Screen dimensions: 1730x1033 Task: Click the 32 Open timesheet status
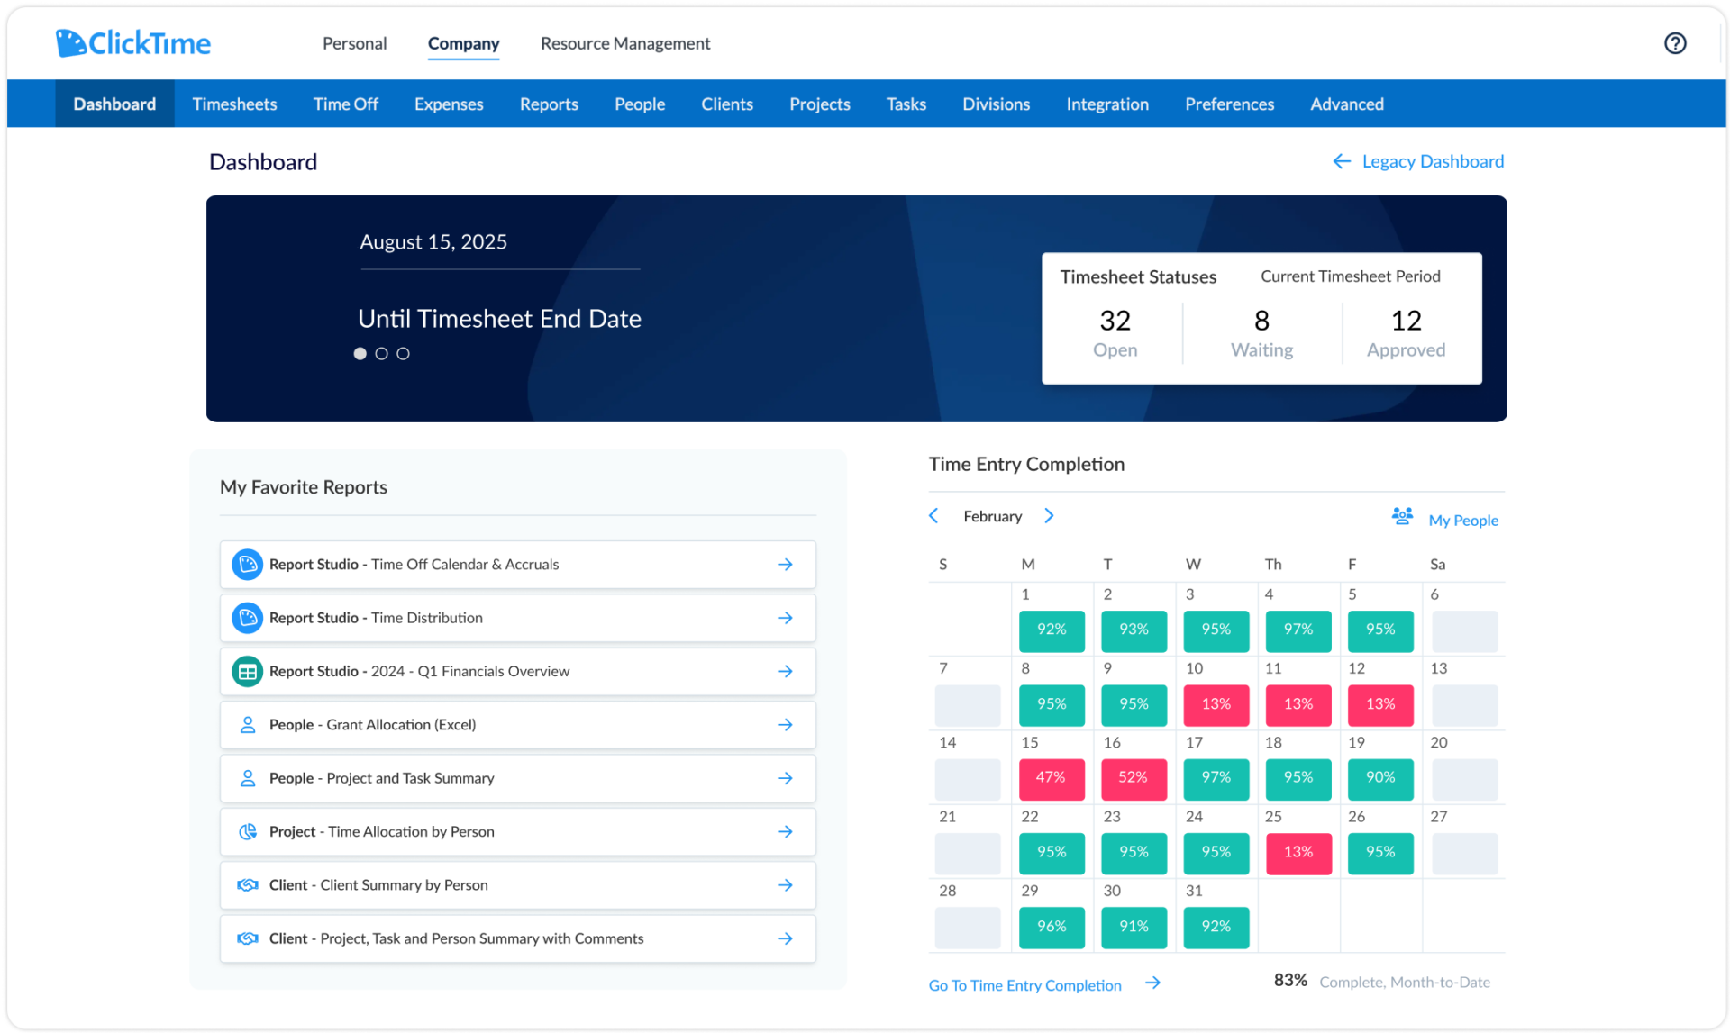[1115, 333]
